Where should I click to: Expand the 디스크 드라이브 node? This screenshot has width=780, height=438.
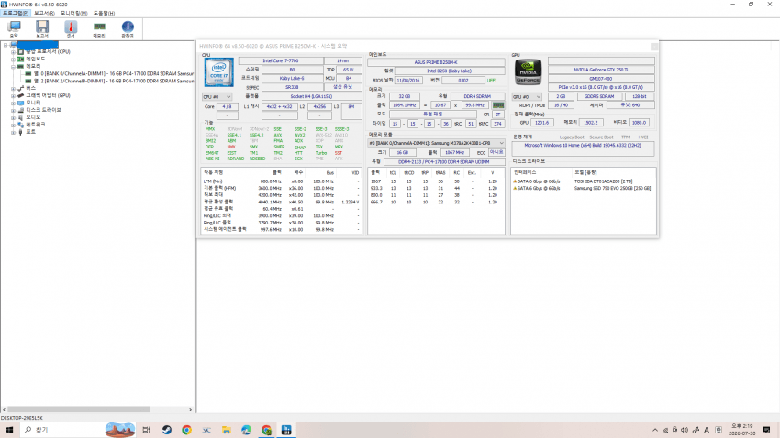point(14,110)
